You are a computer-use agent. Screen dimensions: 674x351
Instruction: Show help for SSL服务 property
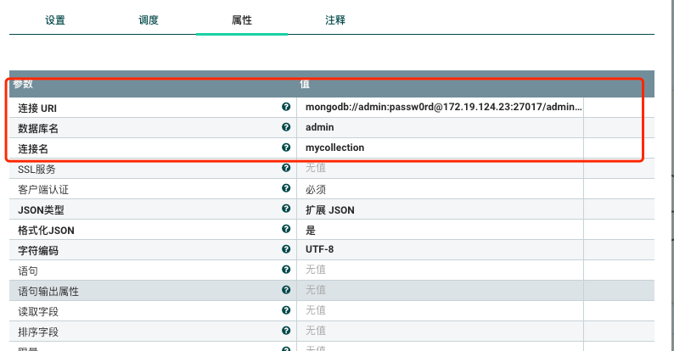[x=286, y=168]
